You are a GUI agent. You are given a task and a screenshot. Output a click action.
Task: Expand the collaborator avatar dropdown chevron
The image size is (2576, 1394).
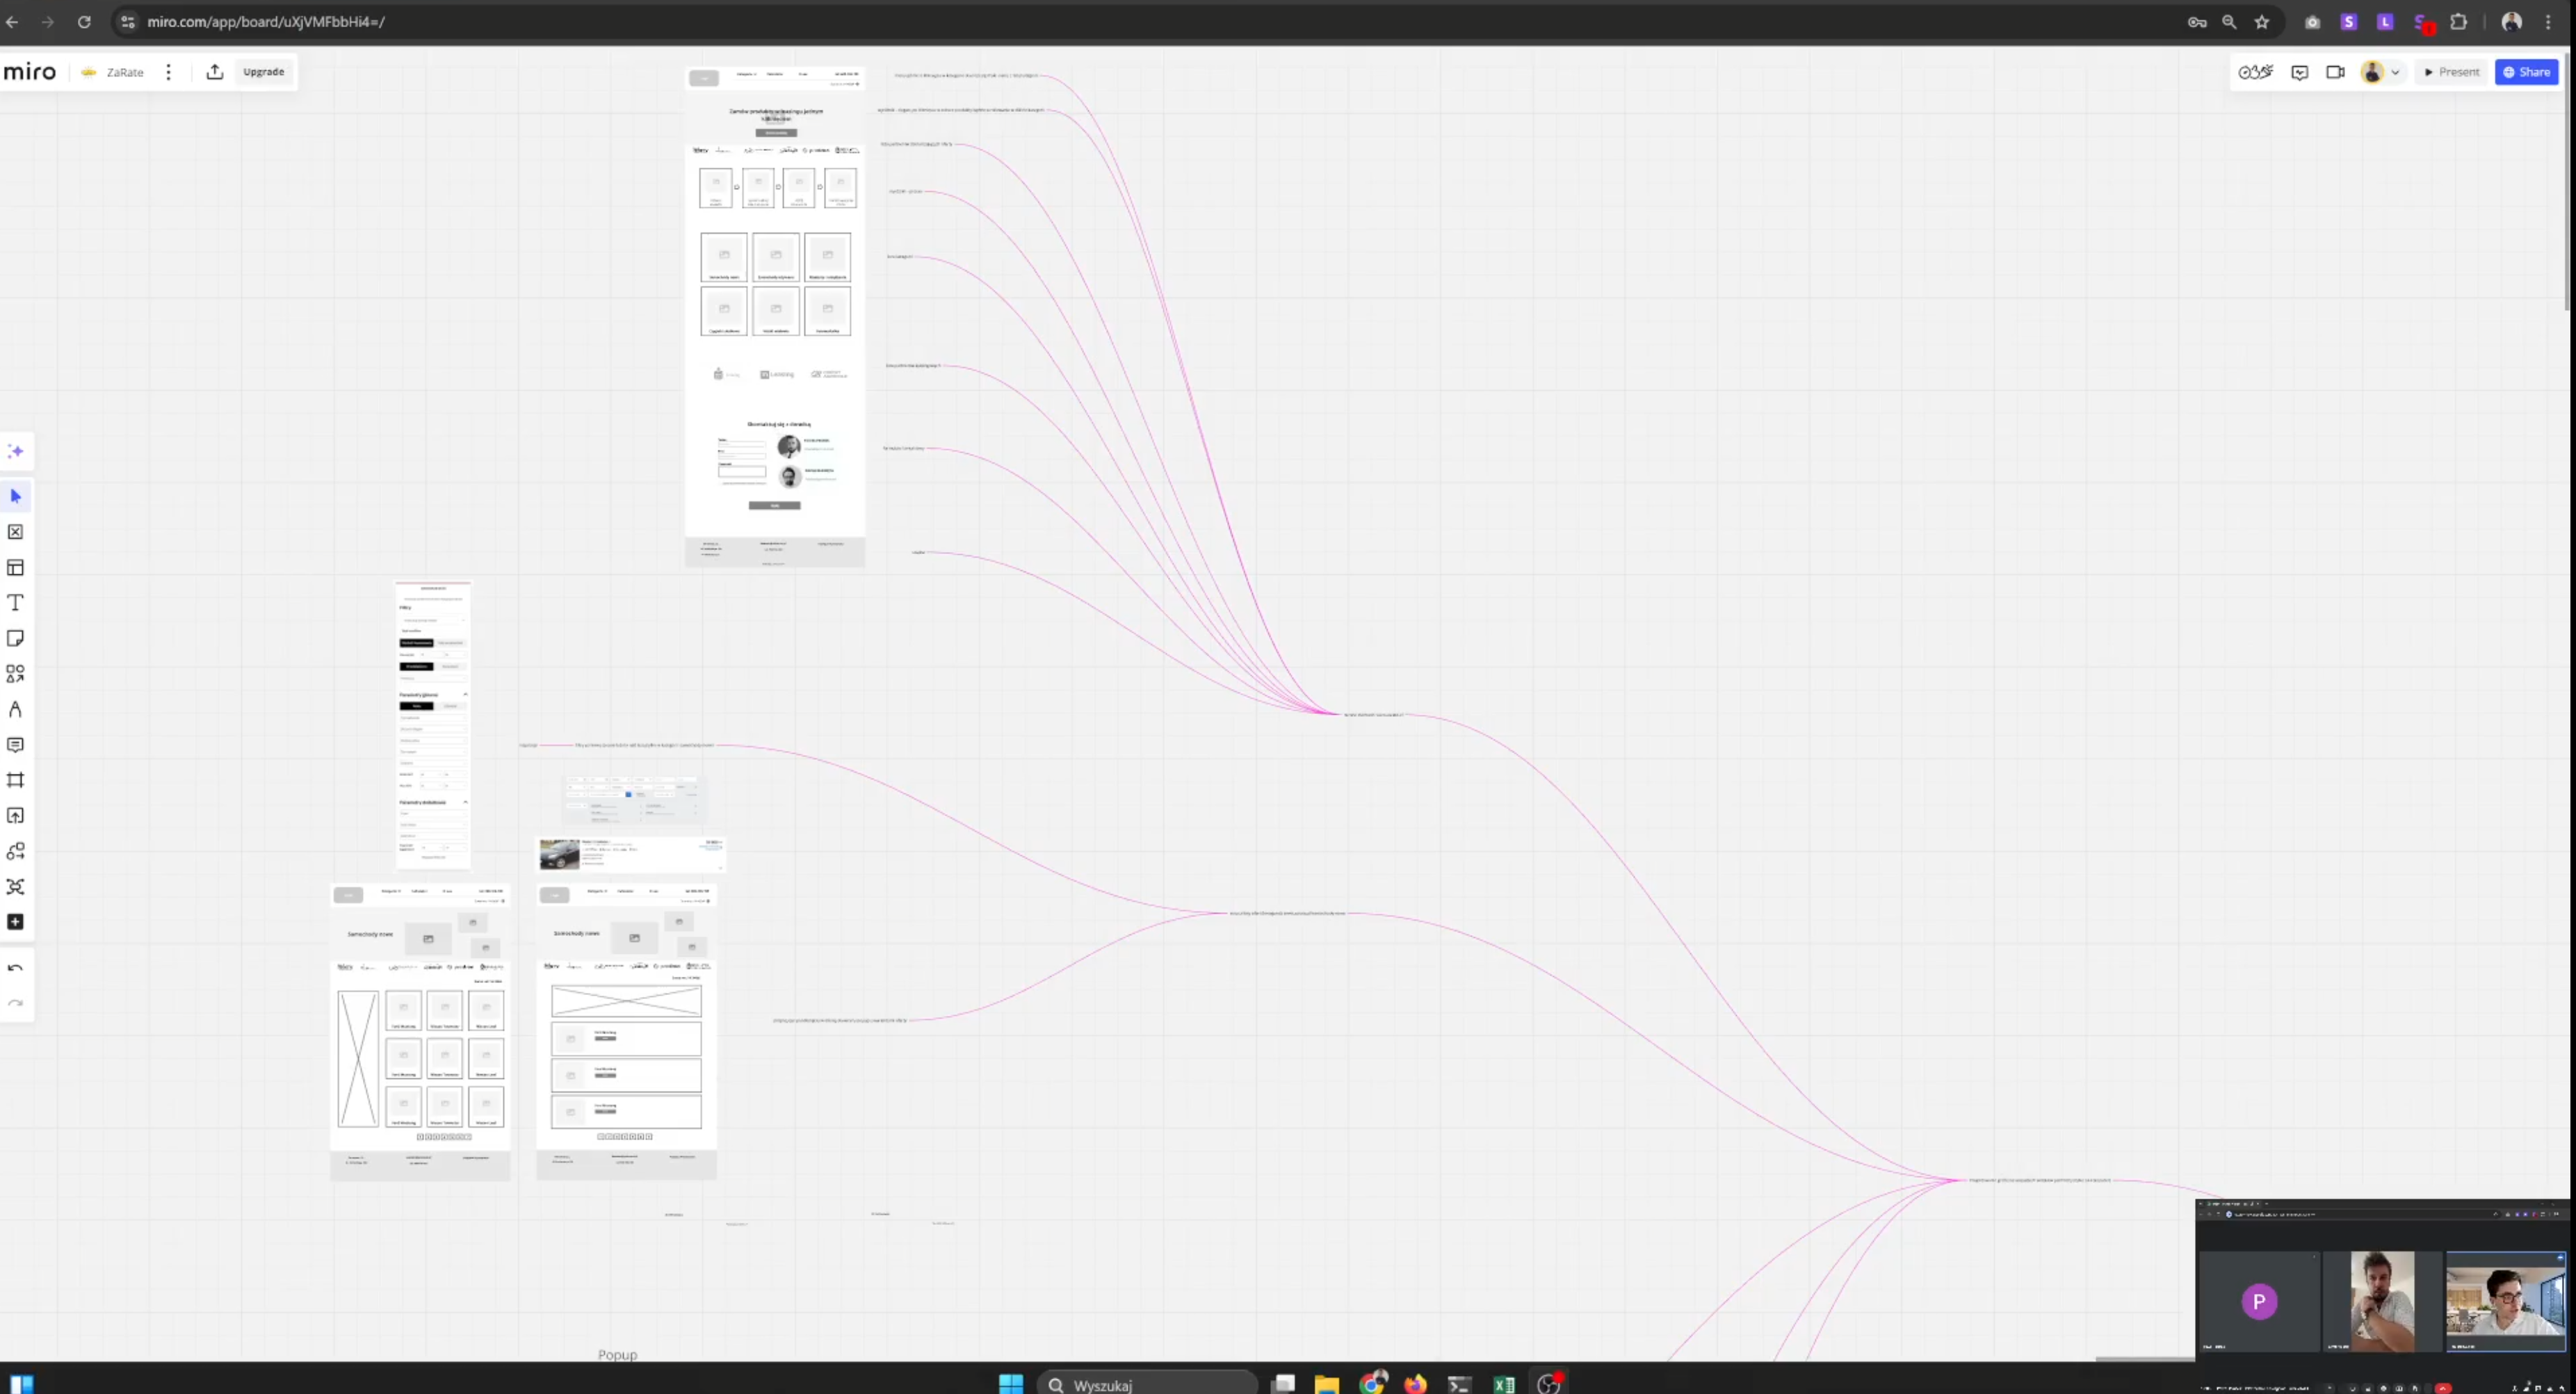coord(2395,72)
